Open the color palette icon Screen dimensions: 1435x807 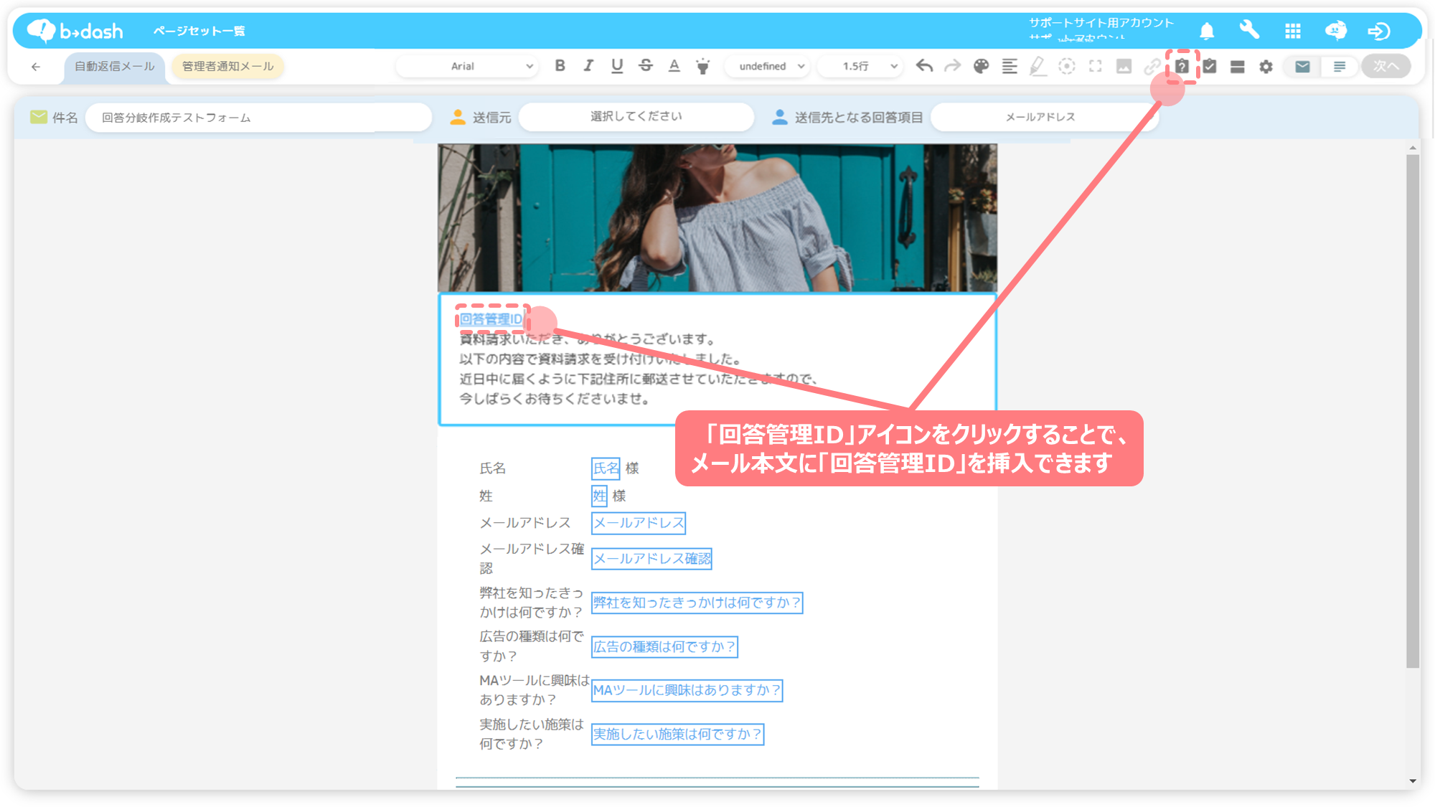click(981, 66)
